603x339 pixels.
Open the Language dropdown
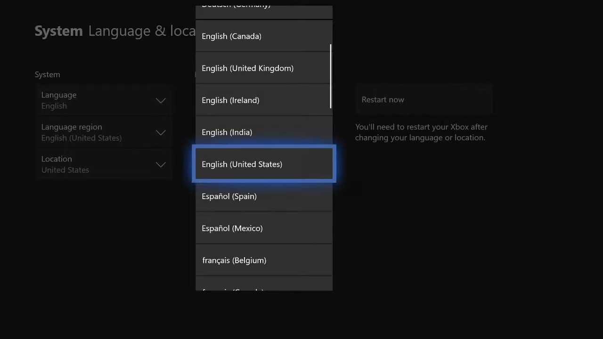[x=104, y=100]
